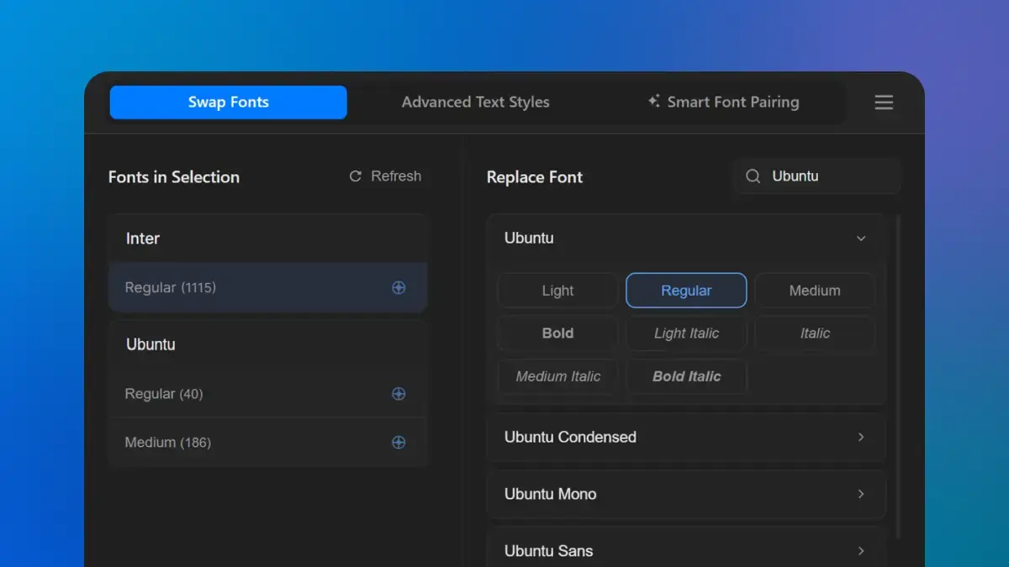Screen dimensions: 1009x567
Task: Click the target icon next to Ubuntu Regular (40)
Action: tap(399, 393)
